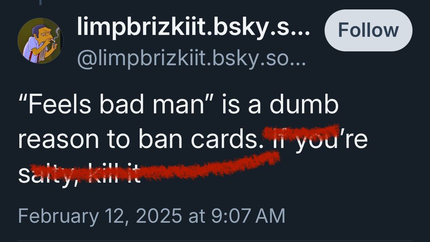Click the thread connector line above avatar
This screenshot has width=430, height=242.
[40, 3]
